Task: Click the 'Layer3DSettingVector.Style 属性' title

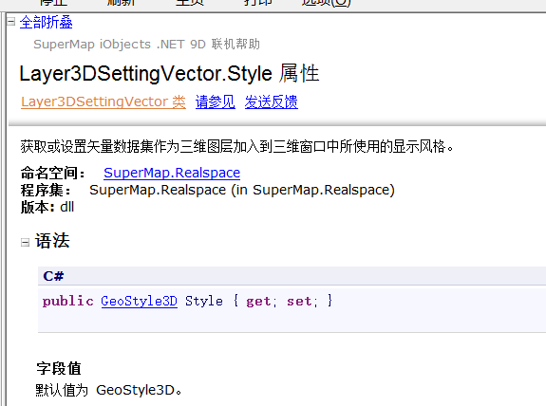Action: 169,73
